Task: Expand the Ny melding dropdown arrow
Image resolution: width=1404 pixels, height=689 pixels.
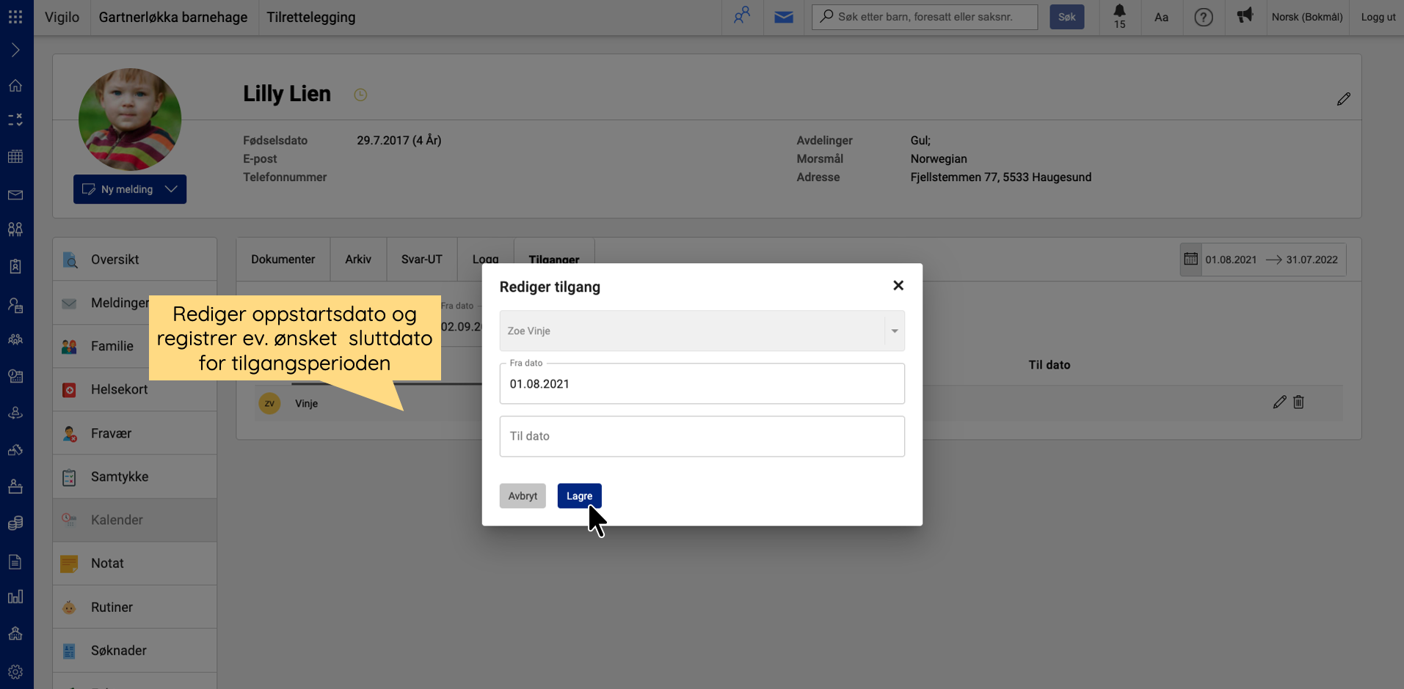Action: pos(172,189)
